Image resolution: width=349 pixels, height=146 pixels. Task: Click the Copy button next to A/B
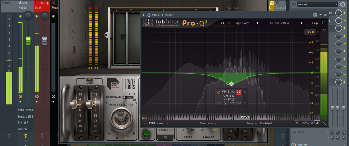(245, 23)
